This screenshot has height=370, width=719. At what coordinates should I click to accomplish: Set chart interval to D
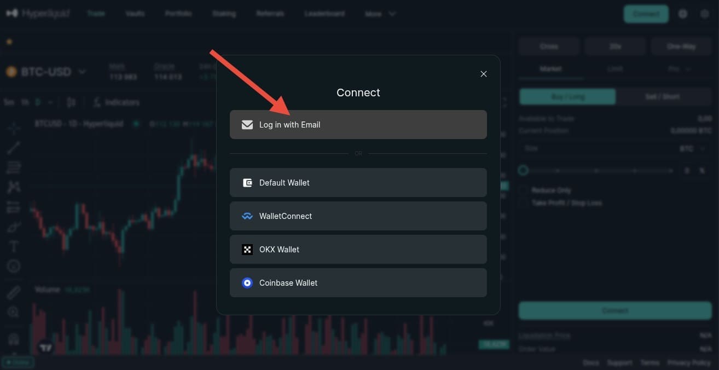38,102
